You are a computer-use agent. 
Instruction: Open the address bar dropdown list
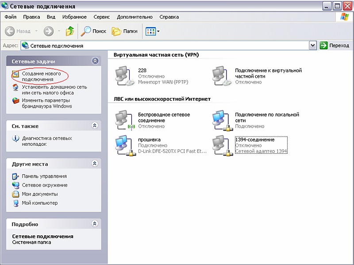(313, 45)
